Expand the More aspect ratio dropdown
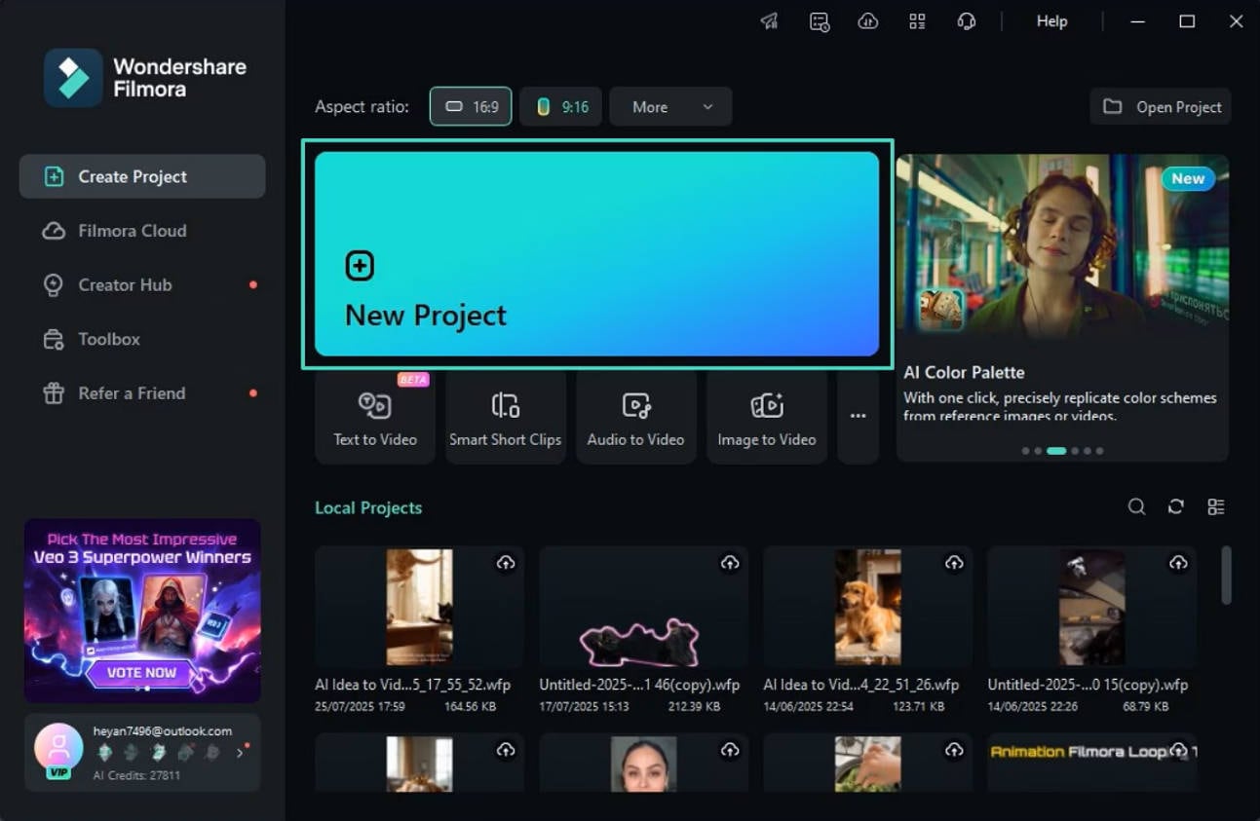Image resolution: width=1260 pixels, height=821 pixels. coord(670,106)
